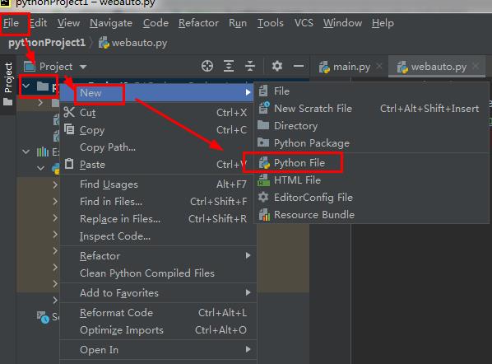Select New in the context menu
Viewport: 492px width, 364px height.
click(x=157, y=93)
